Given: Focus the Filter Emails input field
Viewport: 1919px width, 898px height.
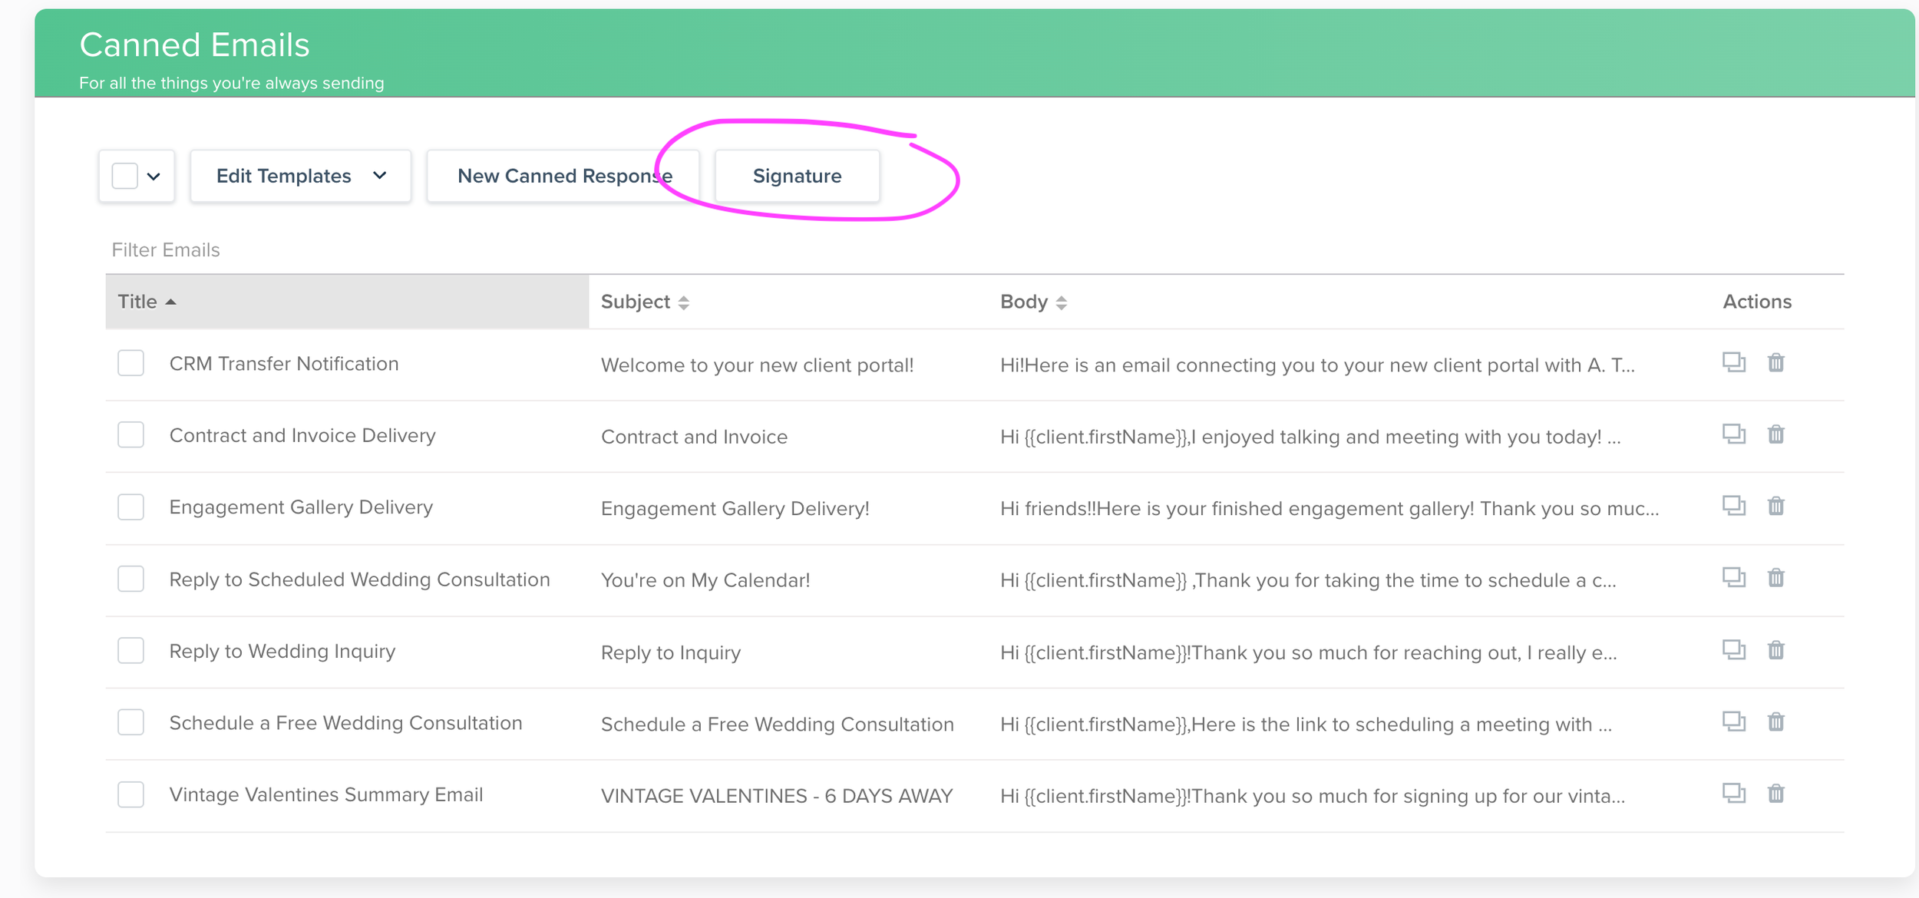Looking at the screenshot, I should point(975,250).
